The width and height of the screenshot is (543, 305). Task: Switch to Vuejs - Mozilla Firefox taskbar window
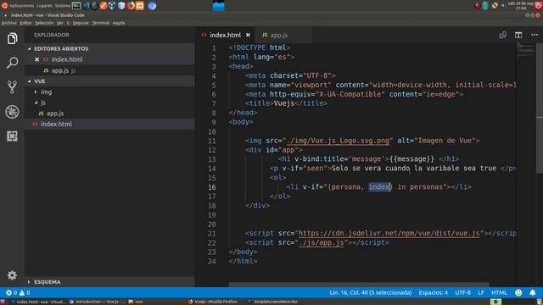click(x=213, y=302)
